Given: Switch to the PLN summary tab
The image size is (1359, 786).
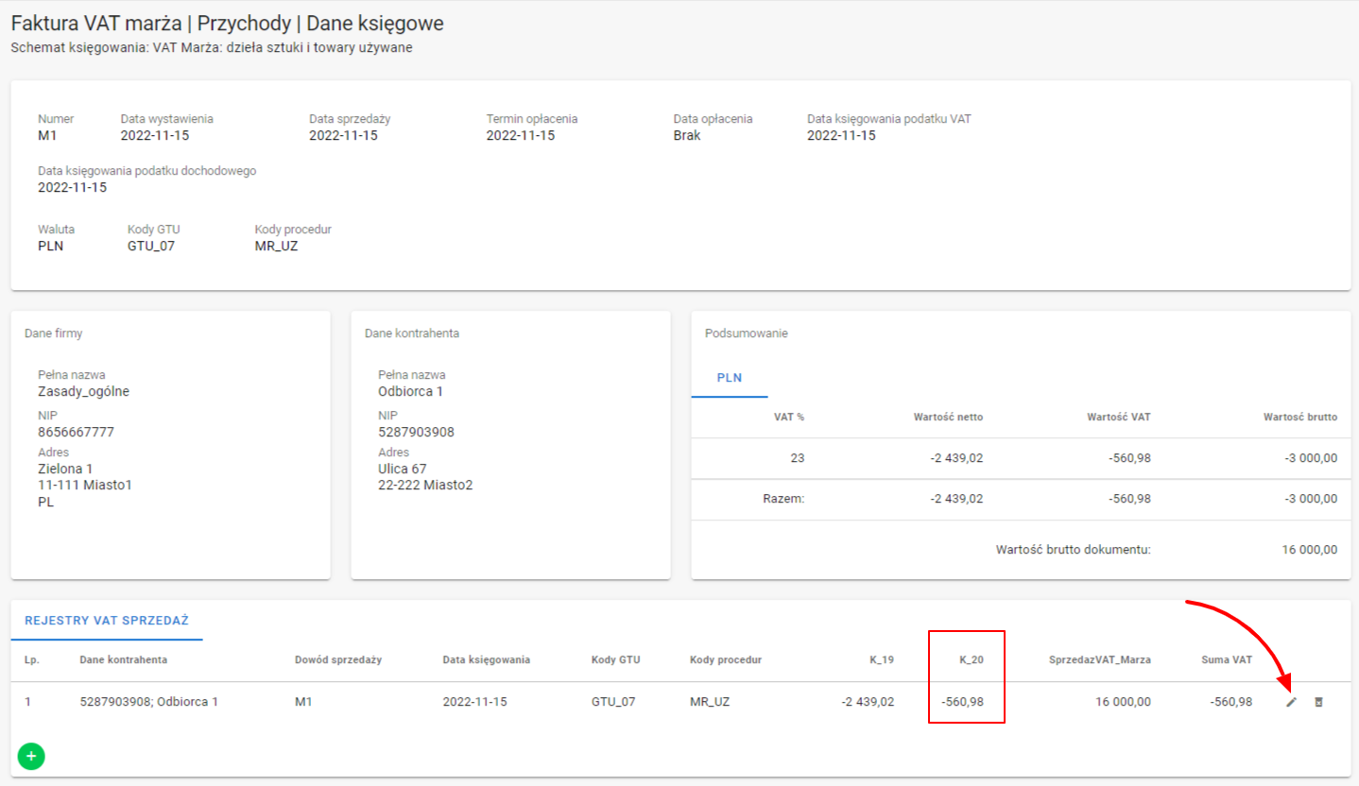Looking at the screenshot, I should tap(729, 378).
